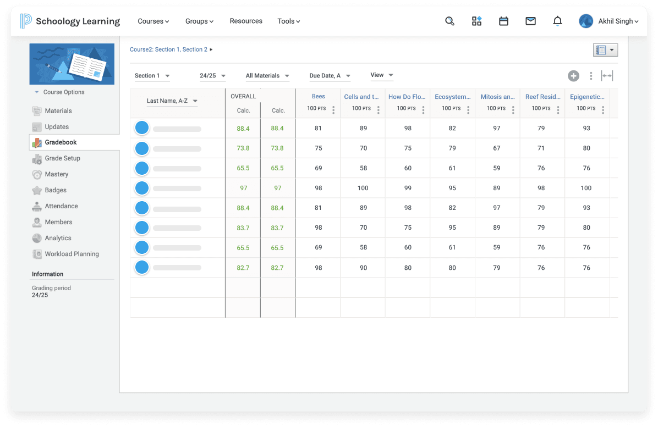Open the Grade Setup page
The height and width of the screenshot is (427, 658).
click(x=61, y=158)
